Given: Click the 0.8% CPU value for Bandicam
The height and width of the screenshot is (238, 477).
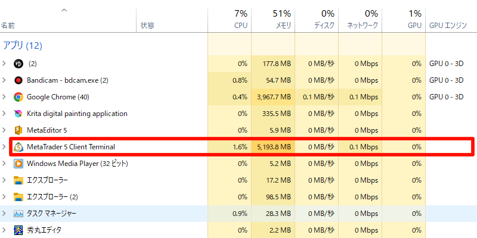Looking at the screenshot, I should (x=240, y=80).
